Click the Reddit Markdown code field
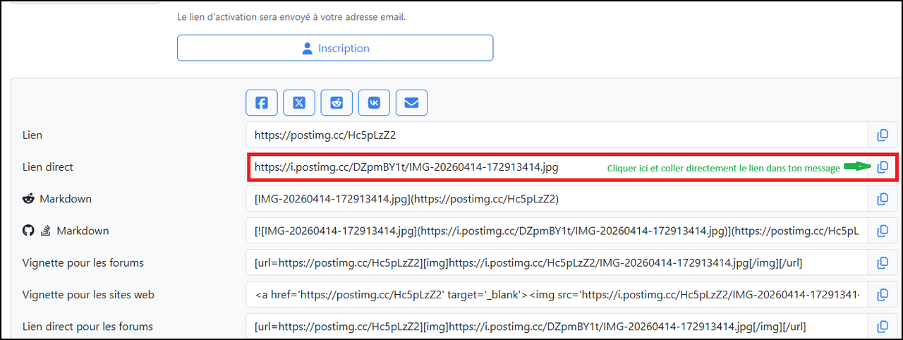Screen dimensions: 903x340 tap(557, 199)
